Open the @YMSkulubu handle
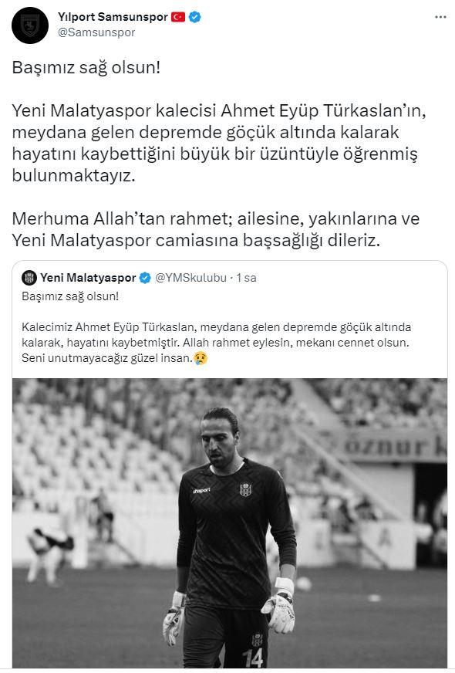Viewport: 455px width, 673px height. tap(190, 278)
